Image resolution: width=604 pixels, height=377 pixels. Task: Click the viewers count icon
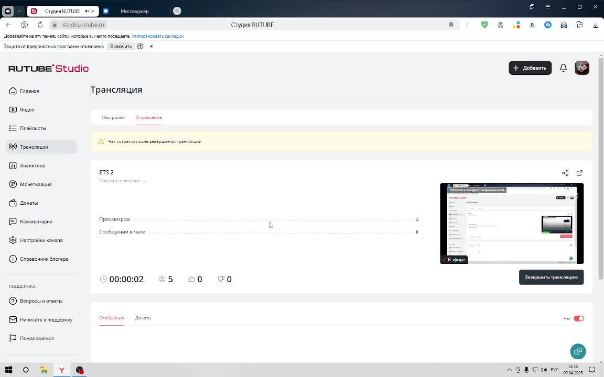[x=162, y=279]
